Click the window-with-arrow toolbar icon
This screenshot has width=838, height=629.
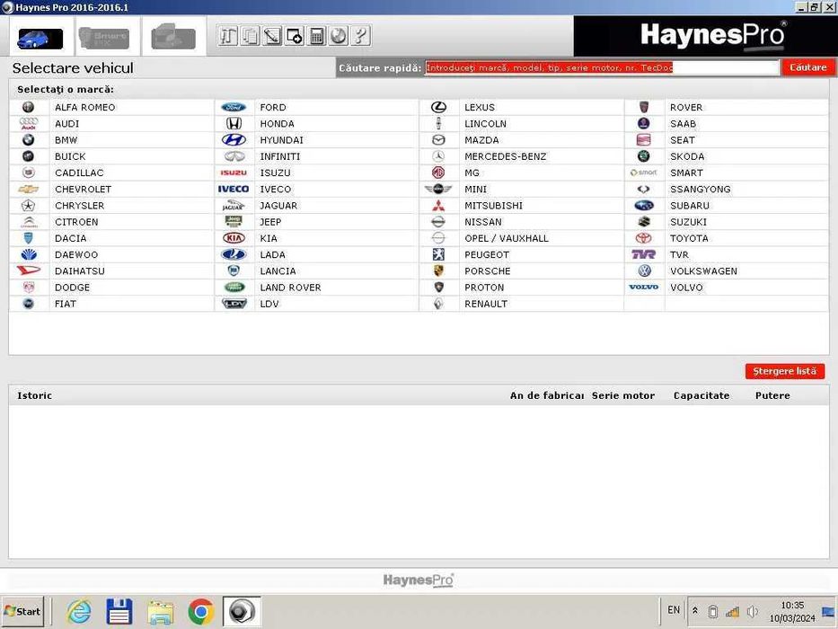click(295, 36)
